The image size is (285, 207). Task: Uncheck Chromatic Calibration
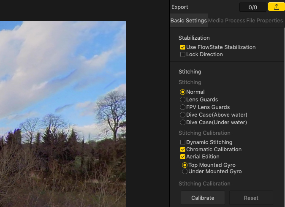coord(182,150)
